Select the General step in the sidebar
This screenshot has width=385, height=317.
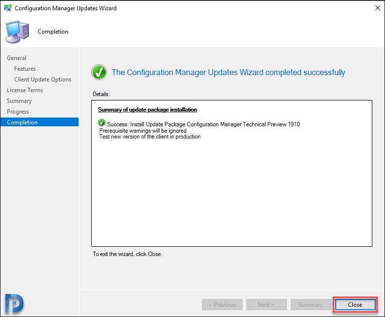(x=17, y=58)
